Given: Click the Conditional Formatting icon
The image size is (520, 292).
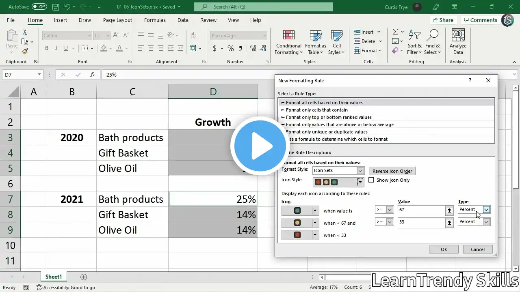Looking at the screenshot, I should pyautogui.click(x=288, y=36).
